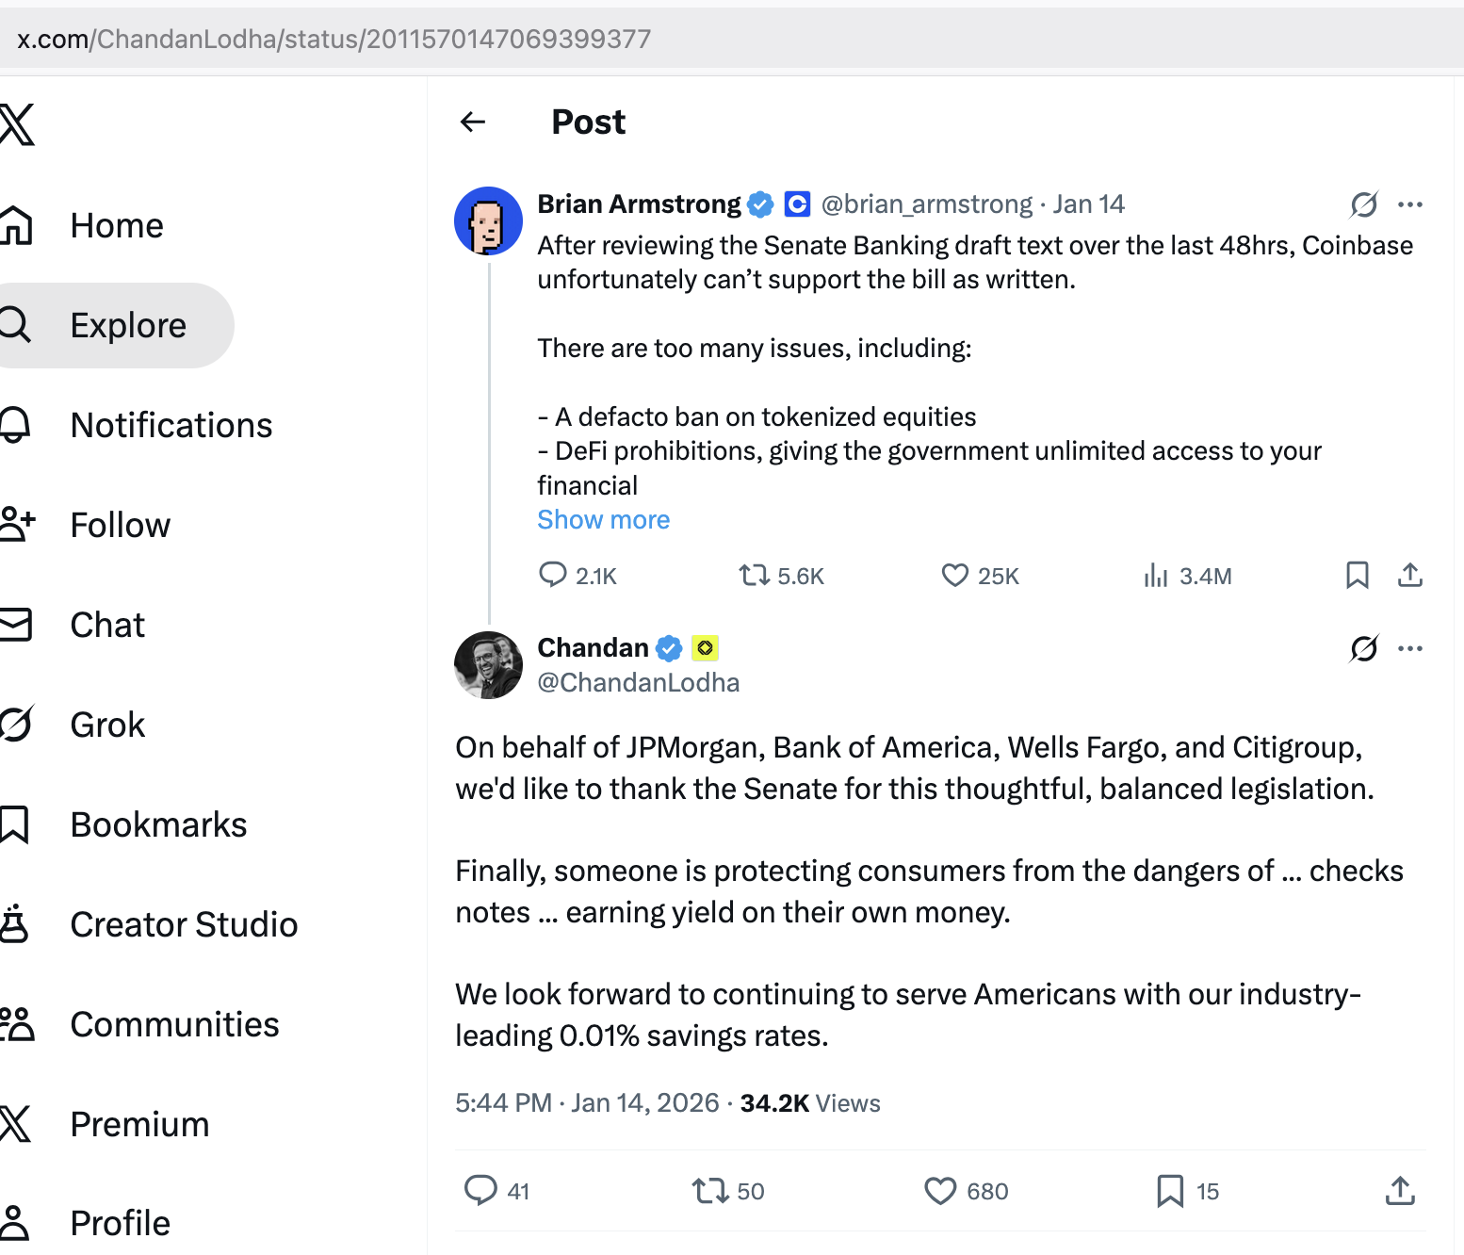Like Brian Armstrong's post
This screenshot has width=1464, height=1255.
955,576
